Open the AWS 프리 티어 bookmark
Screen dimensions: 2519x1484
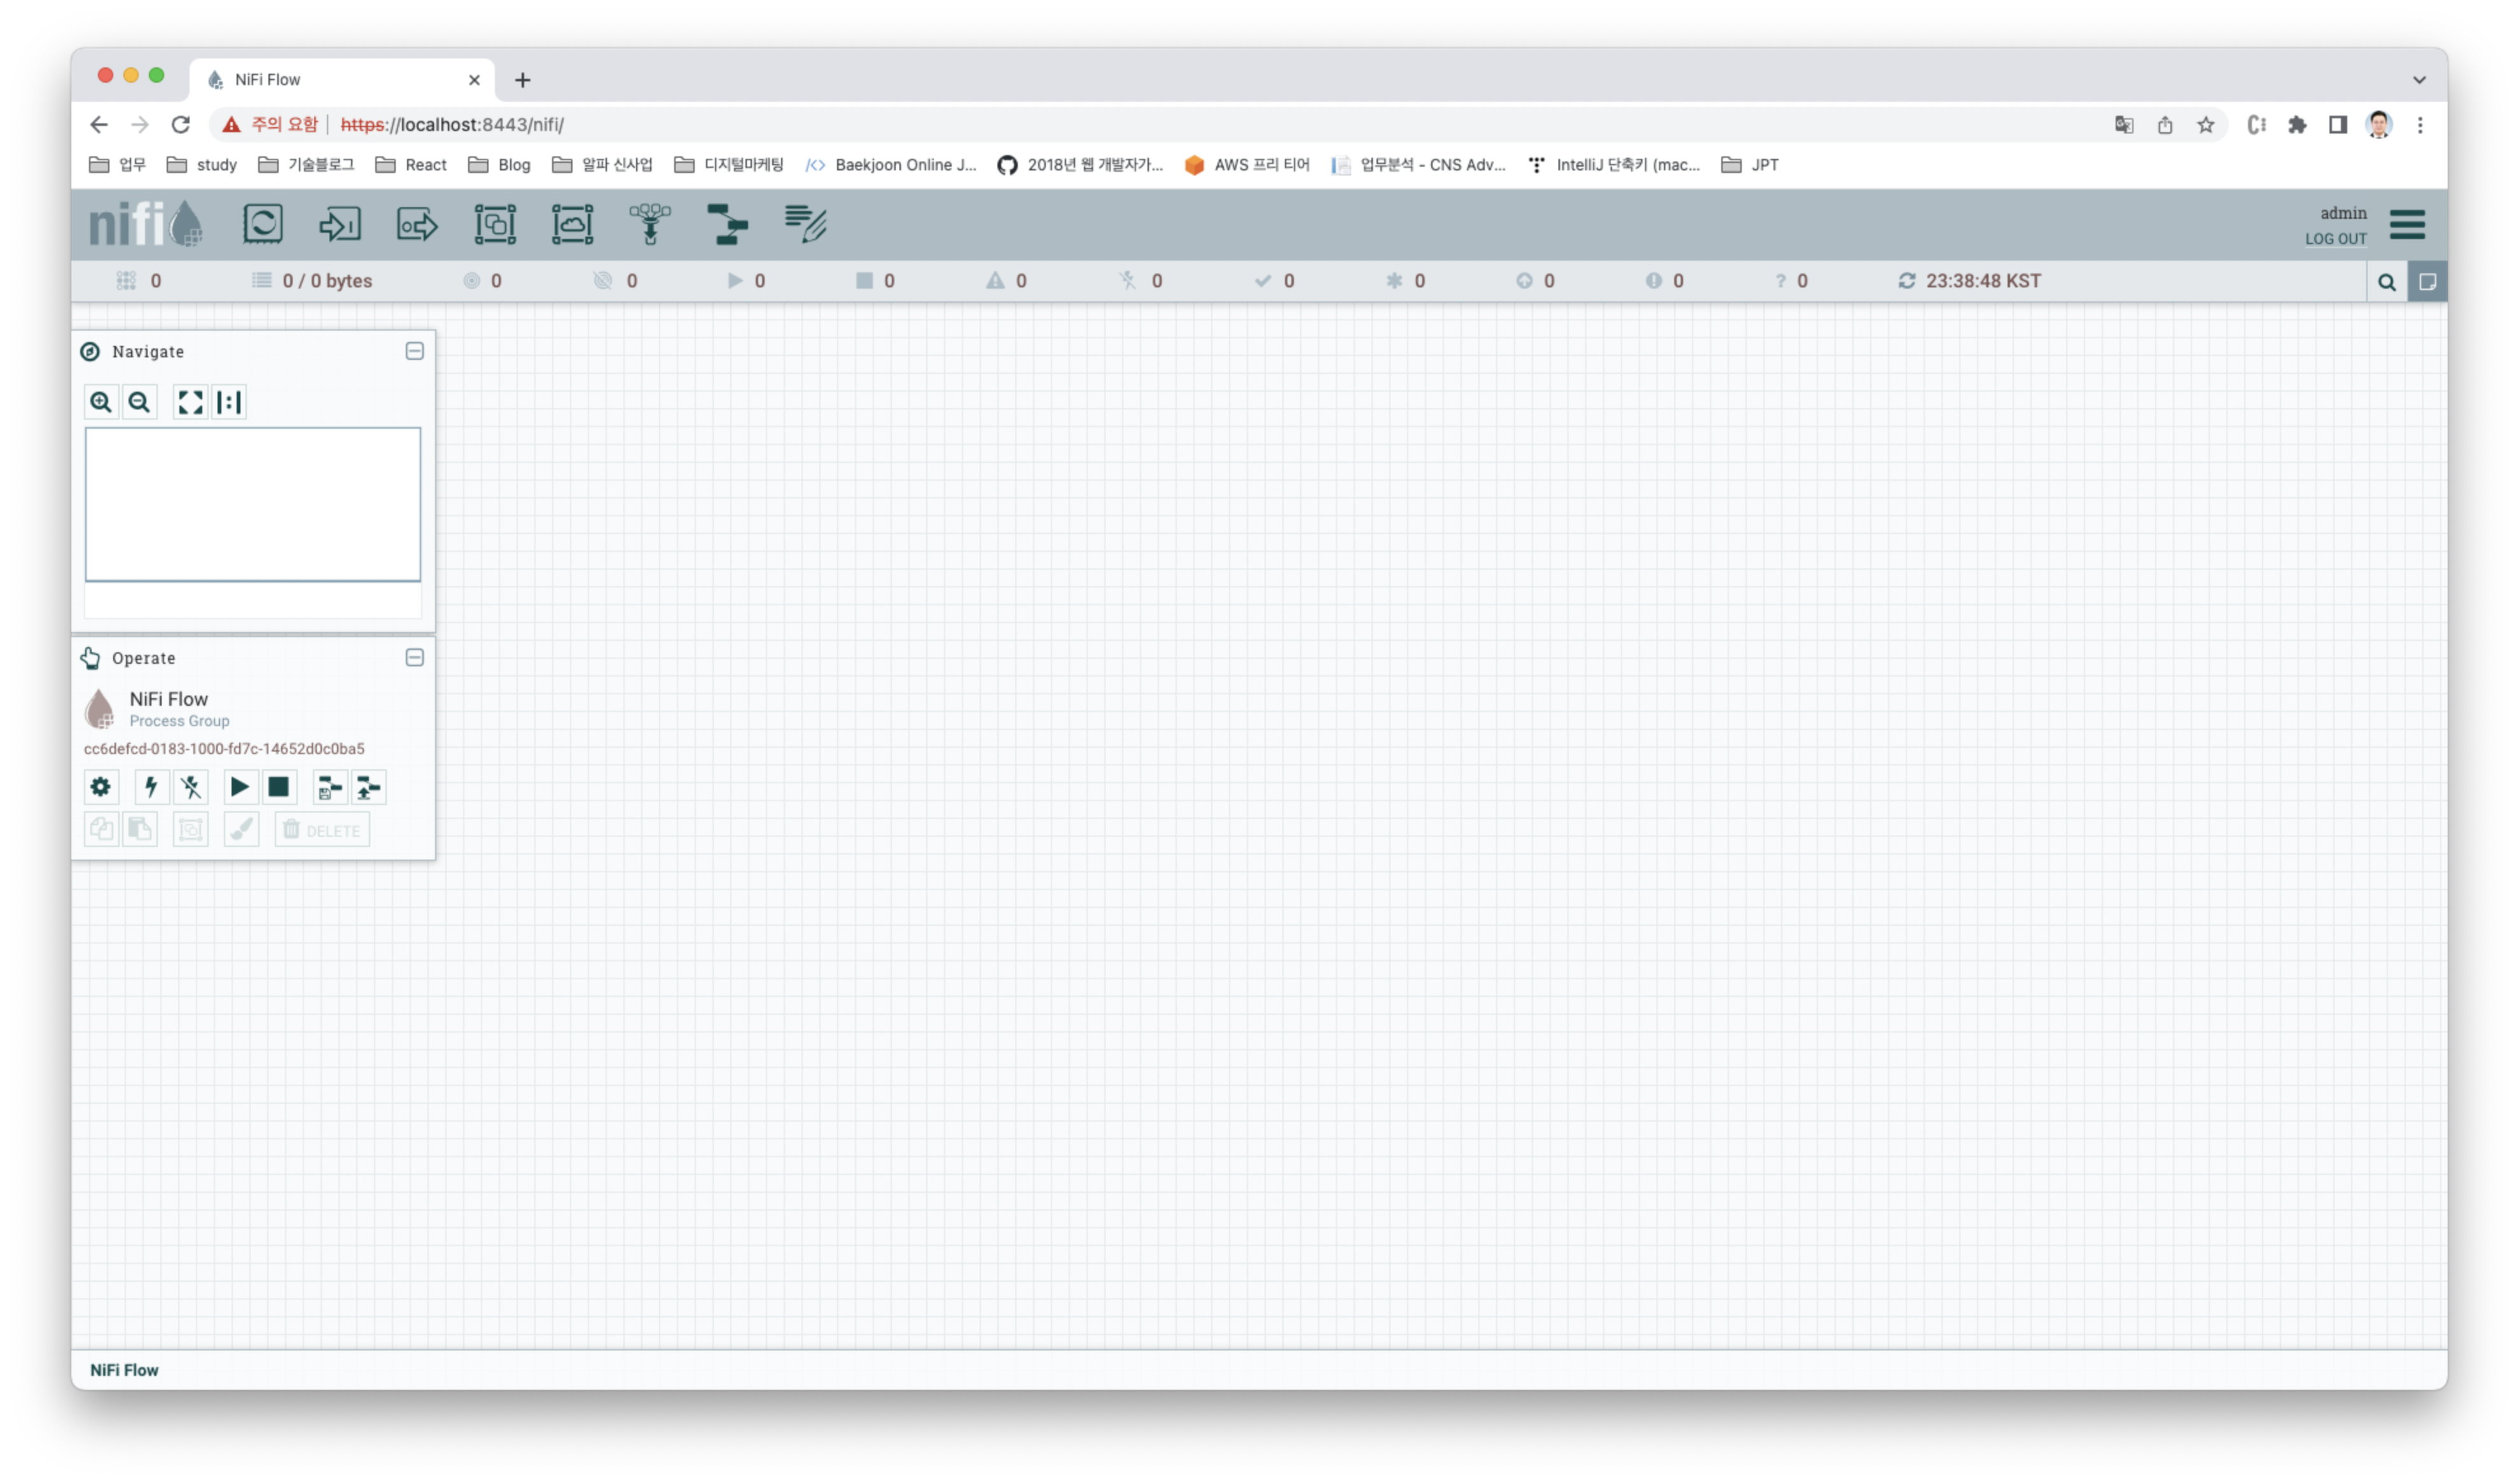(x=1247, y=165)
